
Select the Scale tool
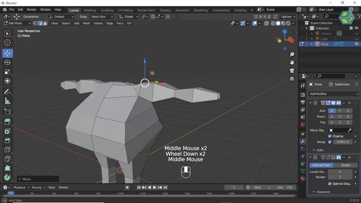click(x=7, y=72)
